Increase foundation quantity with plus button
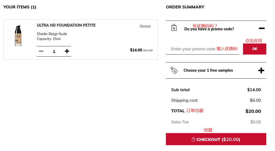The image size is (275, 151). [67, 51]
